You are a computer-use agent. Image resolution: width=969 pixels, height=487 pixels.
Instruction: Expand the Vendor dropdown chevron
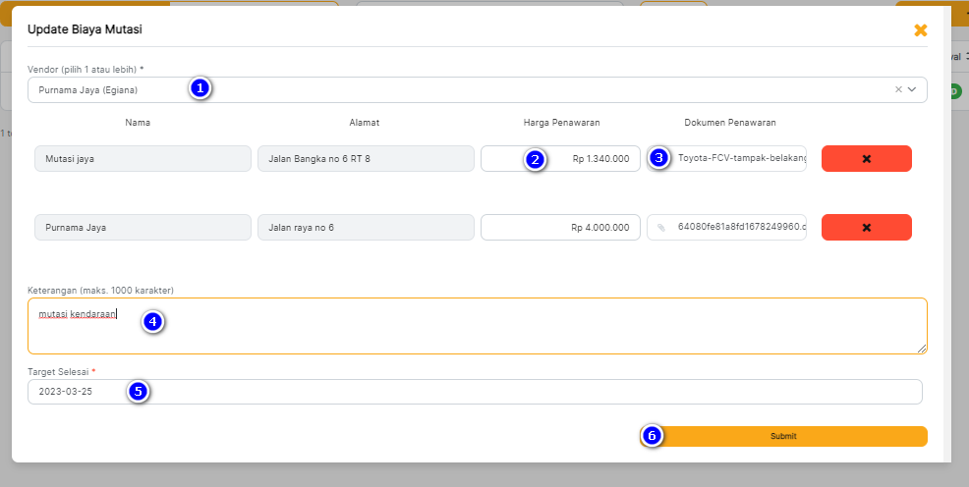tap(913, 89)
